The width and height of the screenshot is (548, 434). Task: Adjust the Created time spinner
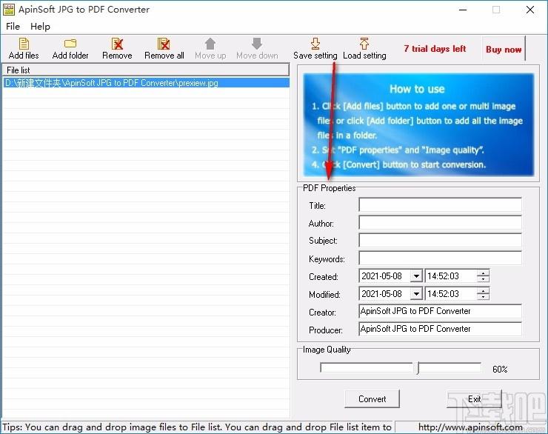483,276
